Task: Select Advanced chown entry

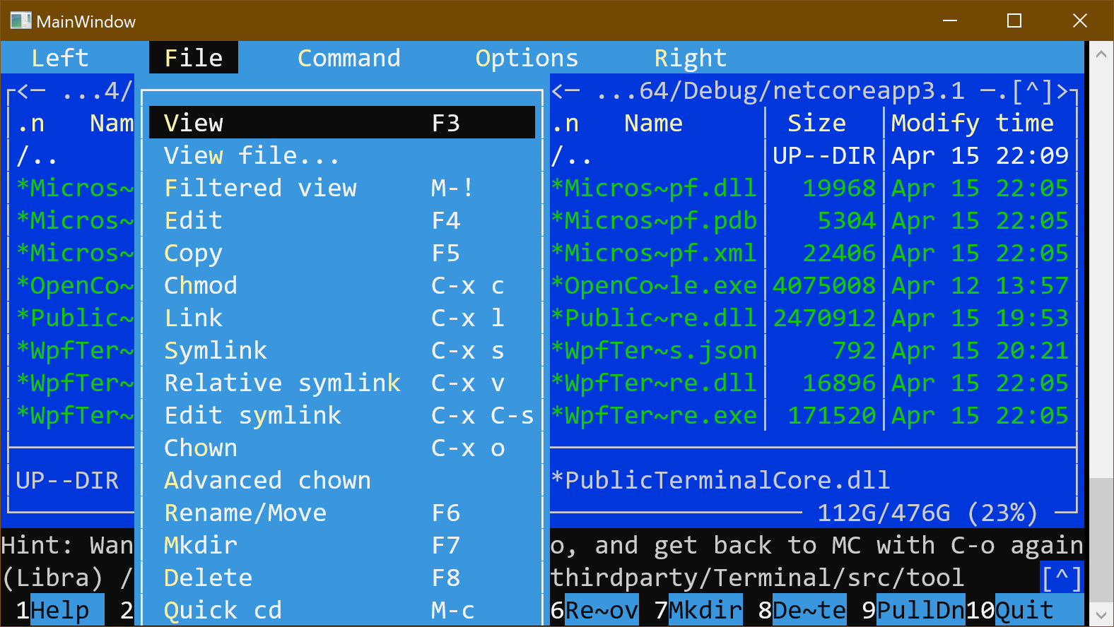Action: click(342, 479)
